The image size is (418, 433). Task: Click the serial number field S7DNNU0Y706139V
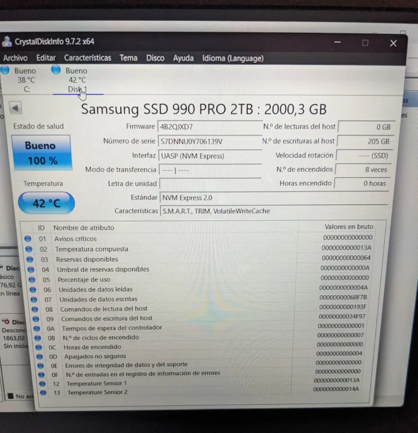[210, 142]
